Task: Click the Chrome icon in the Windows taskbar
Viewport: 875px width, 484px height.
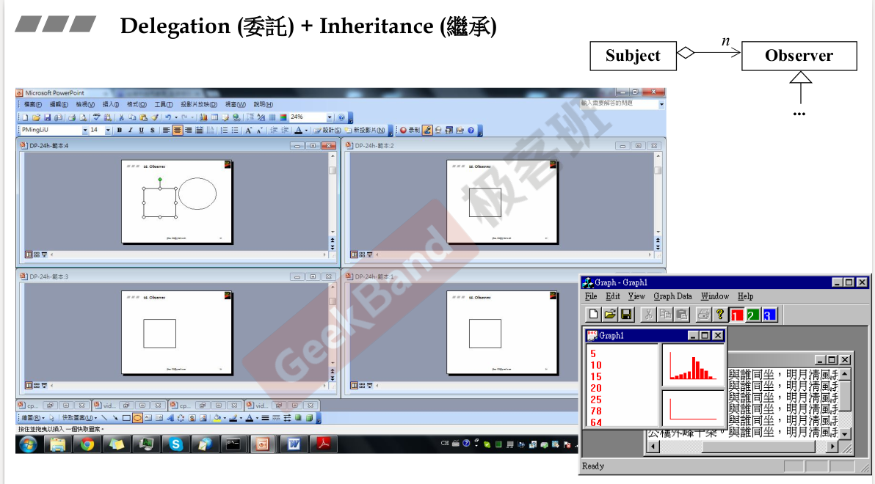Action: (x=87, y=444)
